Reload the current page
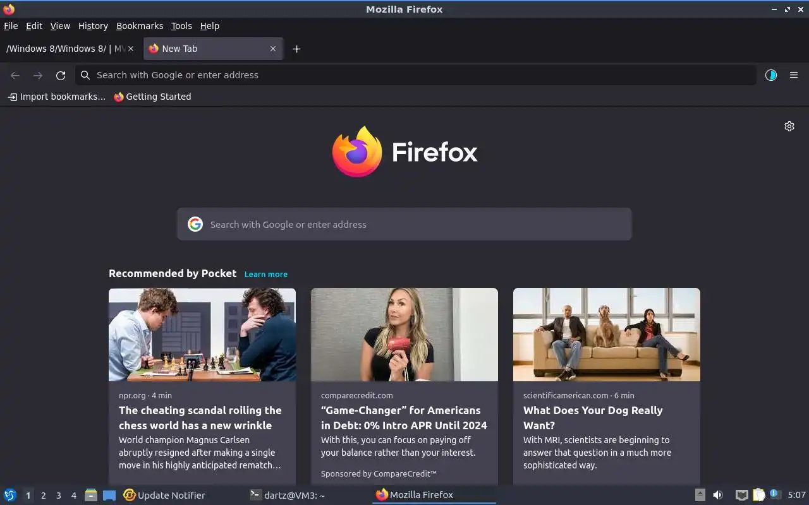This screenshot has height=505, width=809. (61, 75)
